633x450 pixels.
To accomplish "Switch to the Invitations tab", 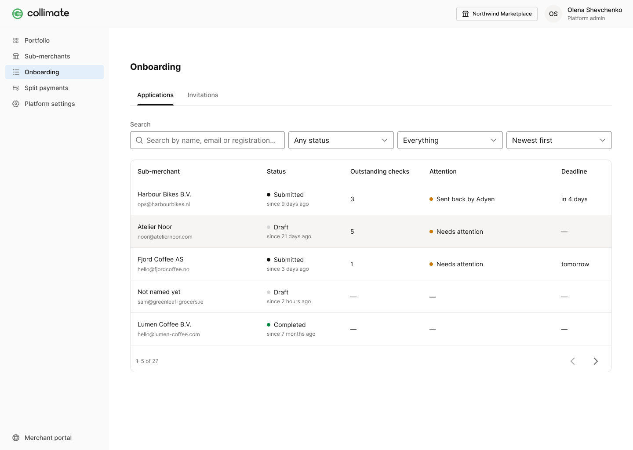I will point(203,95).
